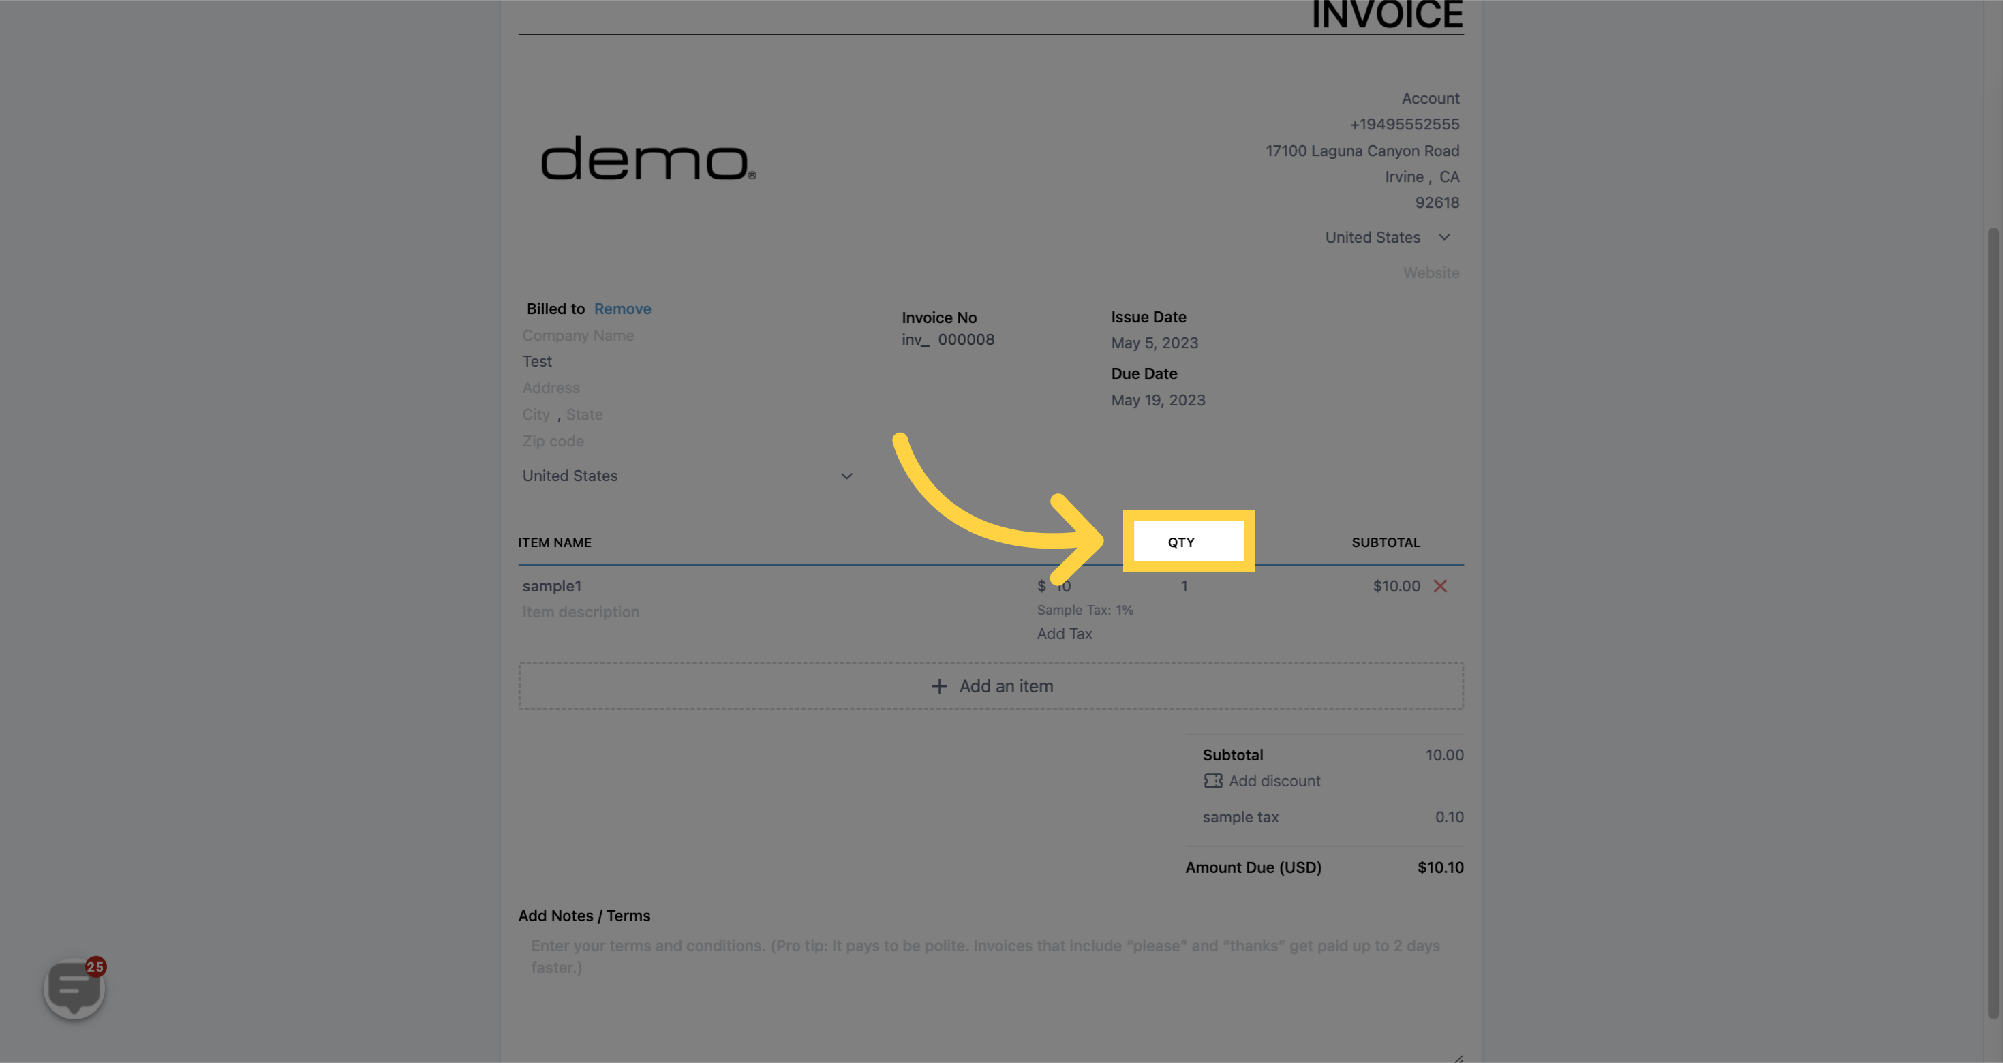Click the highlighted QTY column header
The image size is (2003, 1063).
pyautogui.click(x=1180, y=542)
